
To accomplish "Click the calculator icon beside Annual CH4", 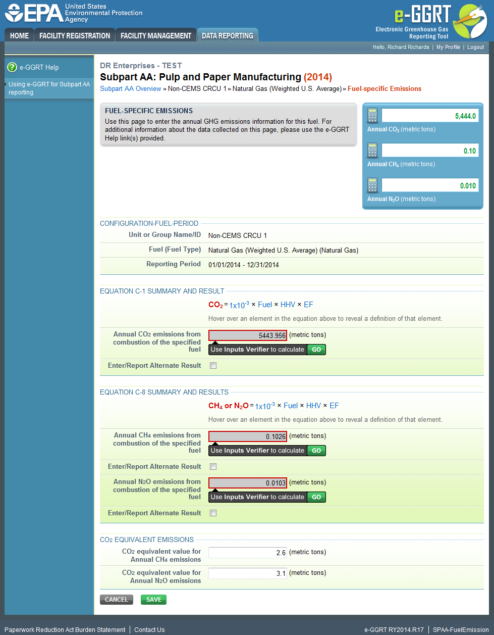I will point(372,150).
